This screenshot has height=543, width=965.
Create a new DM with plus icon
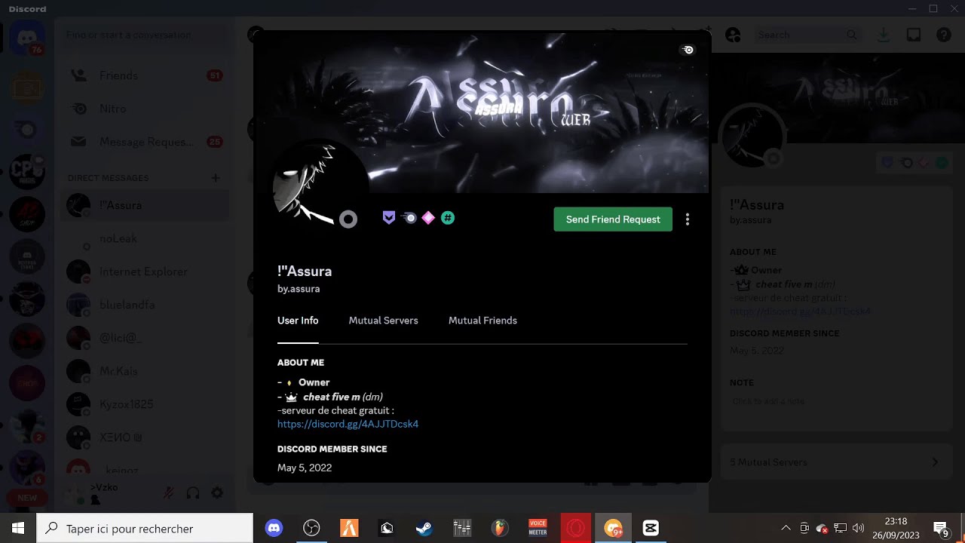216,178
